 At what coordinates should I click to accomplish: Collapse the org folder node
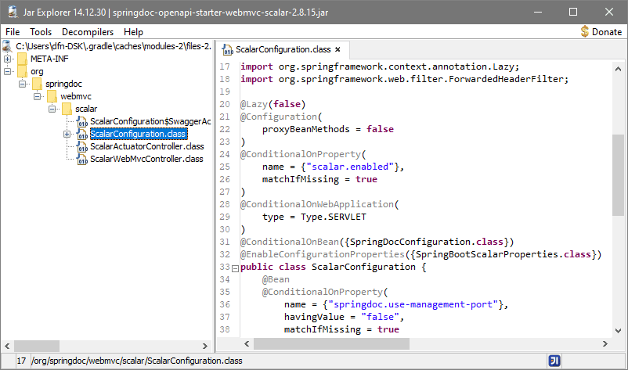(7, 71)
